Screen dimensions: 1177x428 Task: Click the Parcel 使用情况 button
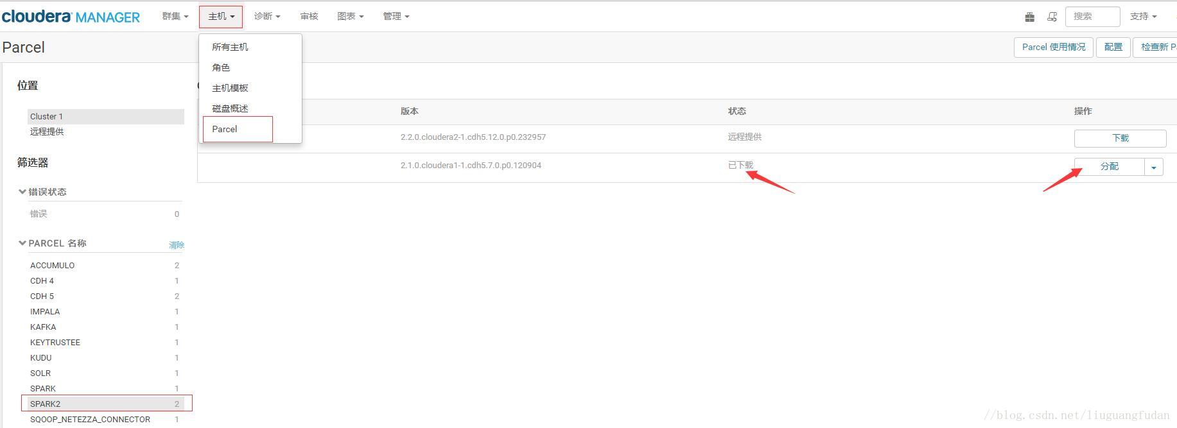point(1054,47)
